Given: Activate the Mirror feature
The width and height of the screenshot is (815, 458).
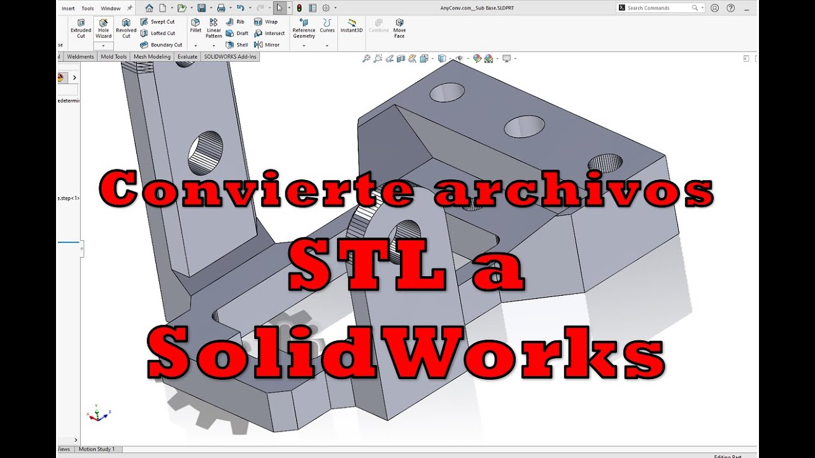Looking at the screenshot, I should 267,45.
